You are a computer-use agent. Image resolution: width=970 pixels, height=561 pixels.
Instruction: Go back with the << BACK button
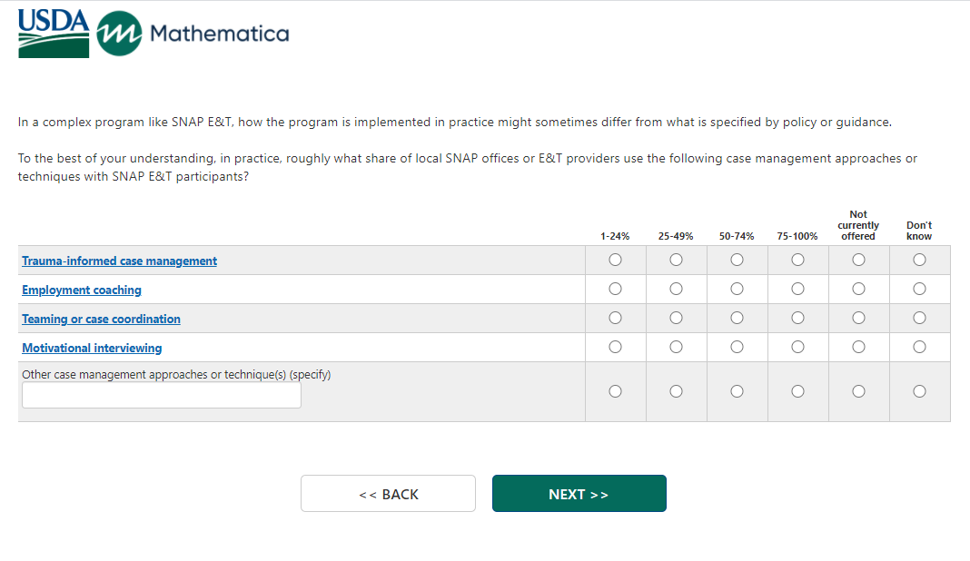388,494
